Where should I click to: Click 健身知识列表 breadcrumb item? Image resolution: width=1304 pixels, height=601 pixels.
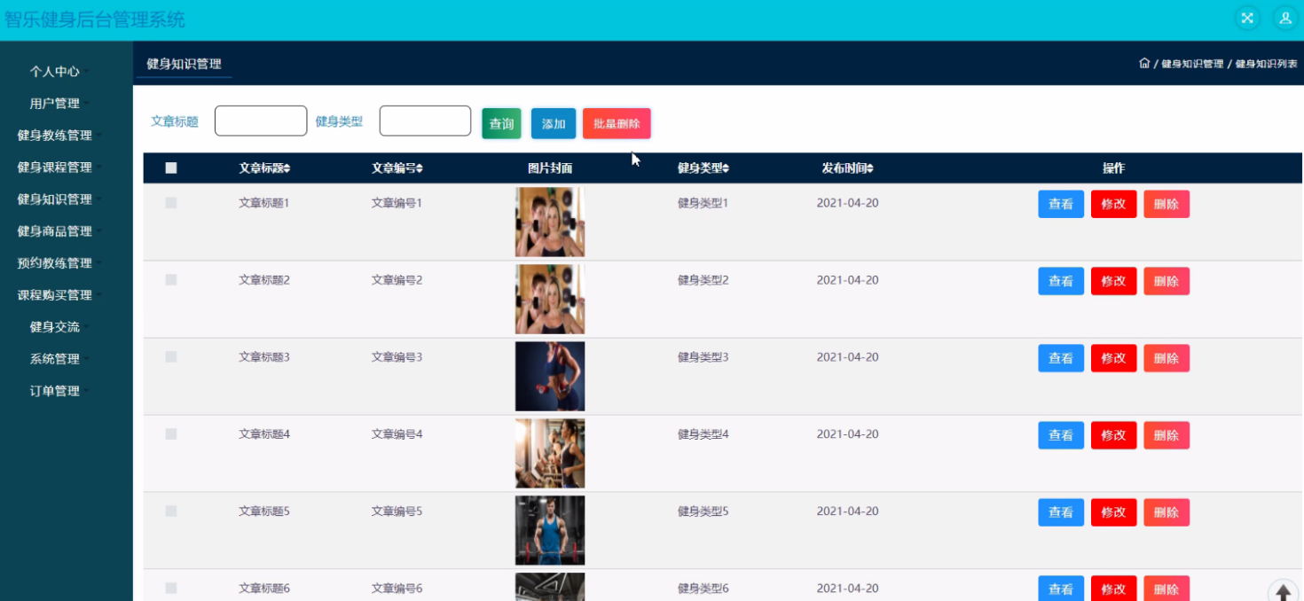point(1266,64)
